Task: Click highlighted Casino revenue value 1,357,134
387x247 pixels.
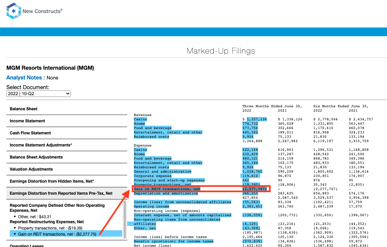Action: [x=257, y=119]
